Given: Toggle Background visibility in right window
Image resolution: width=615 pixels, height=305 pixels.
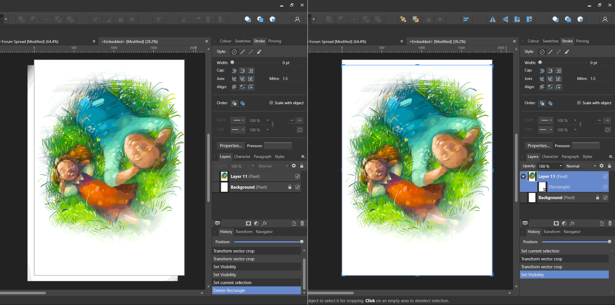Looking at the screenshot, I should tap(605, 198).
